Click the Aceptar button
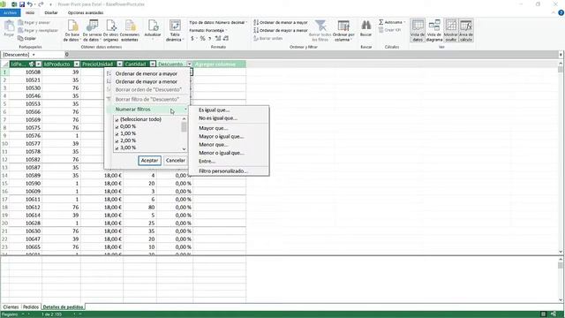The width and height of the screenshot is (565, 318). [x=149, y=161]
